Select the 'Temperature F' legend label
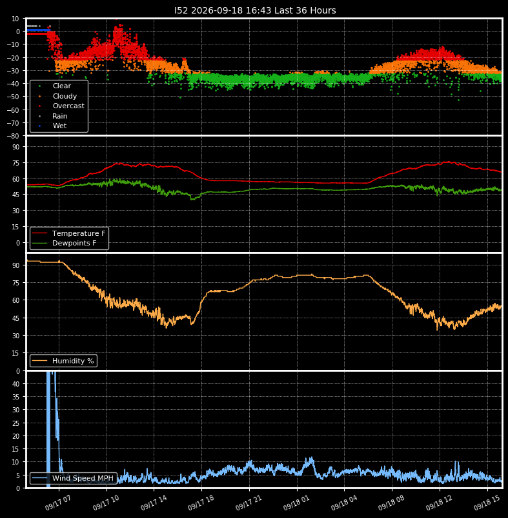508x518 pixels. [79, 233]
